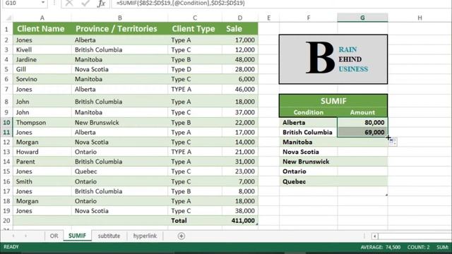This screenshot has height=254, width=452.
Task: Select the 28,000 sale cell
Action: [240, 69]
